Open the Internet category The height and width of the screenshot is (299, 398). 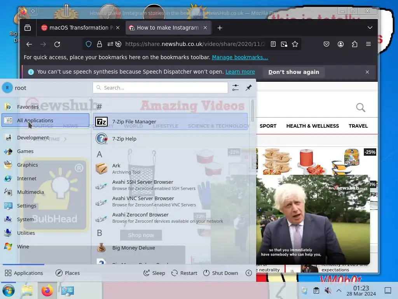tap(45, 178)
